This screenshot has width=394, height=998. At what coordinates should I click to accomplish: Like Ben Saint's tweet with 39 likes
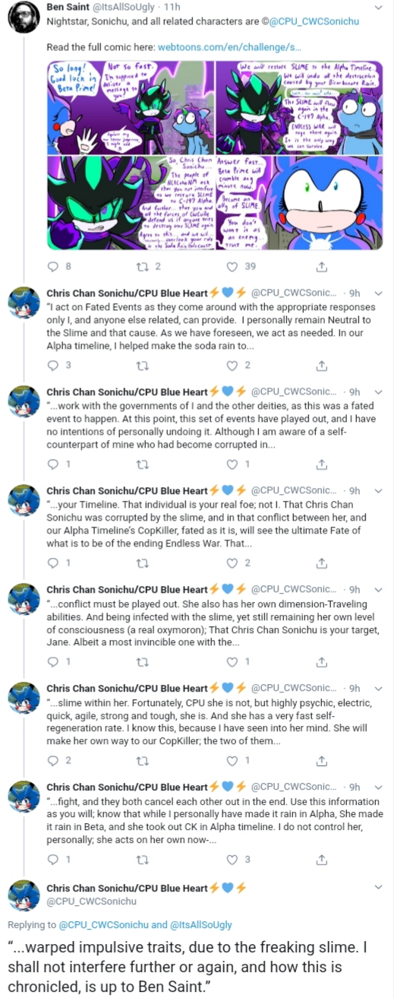232,267
